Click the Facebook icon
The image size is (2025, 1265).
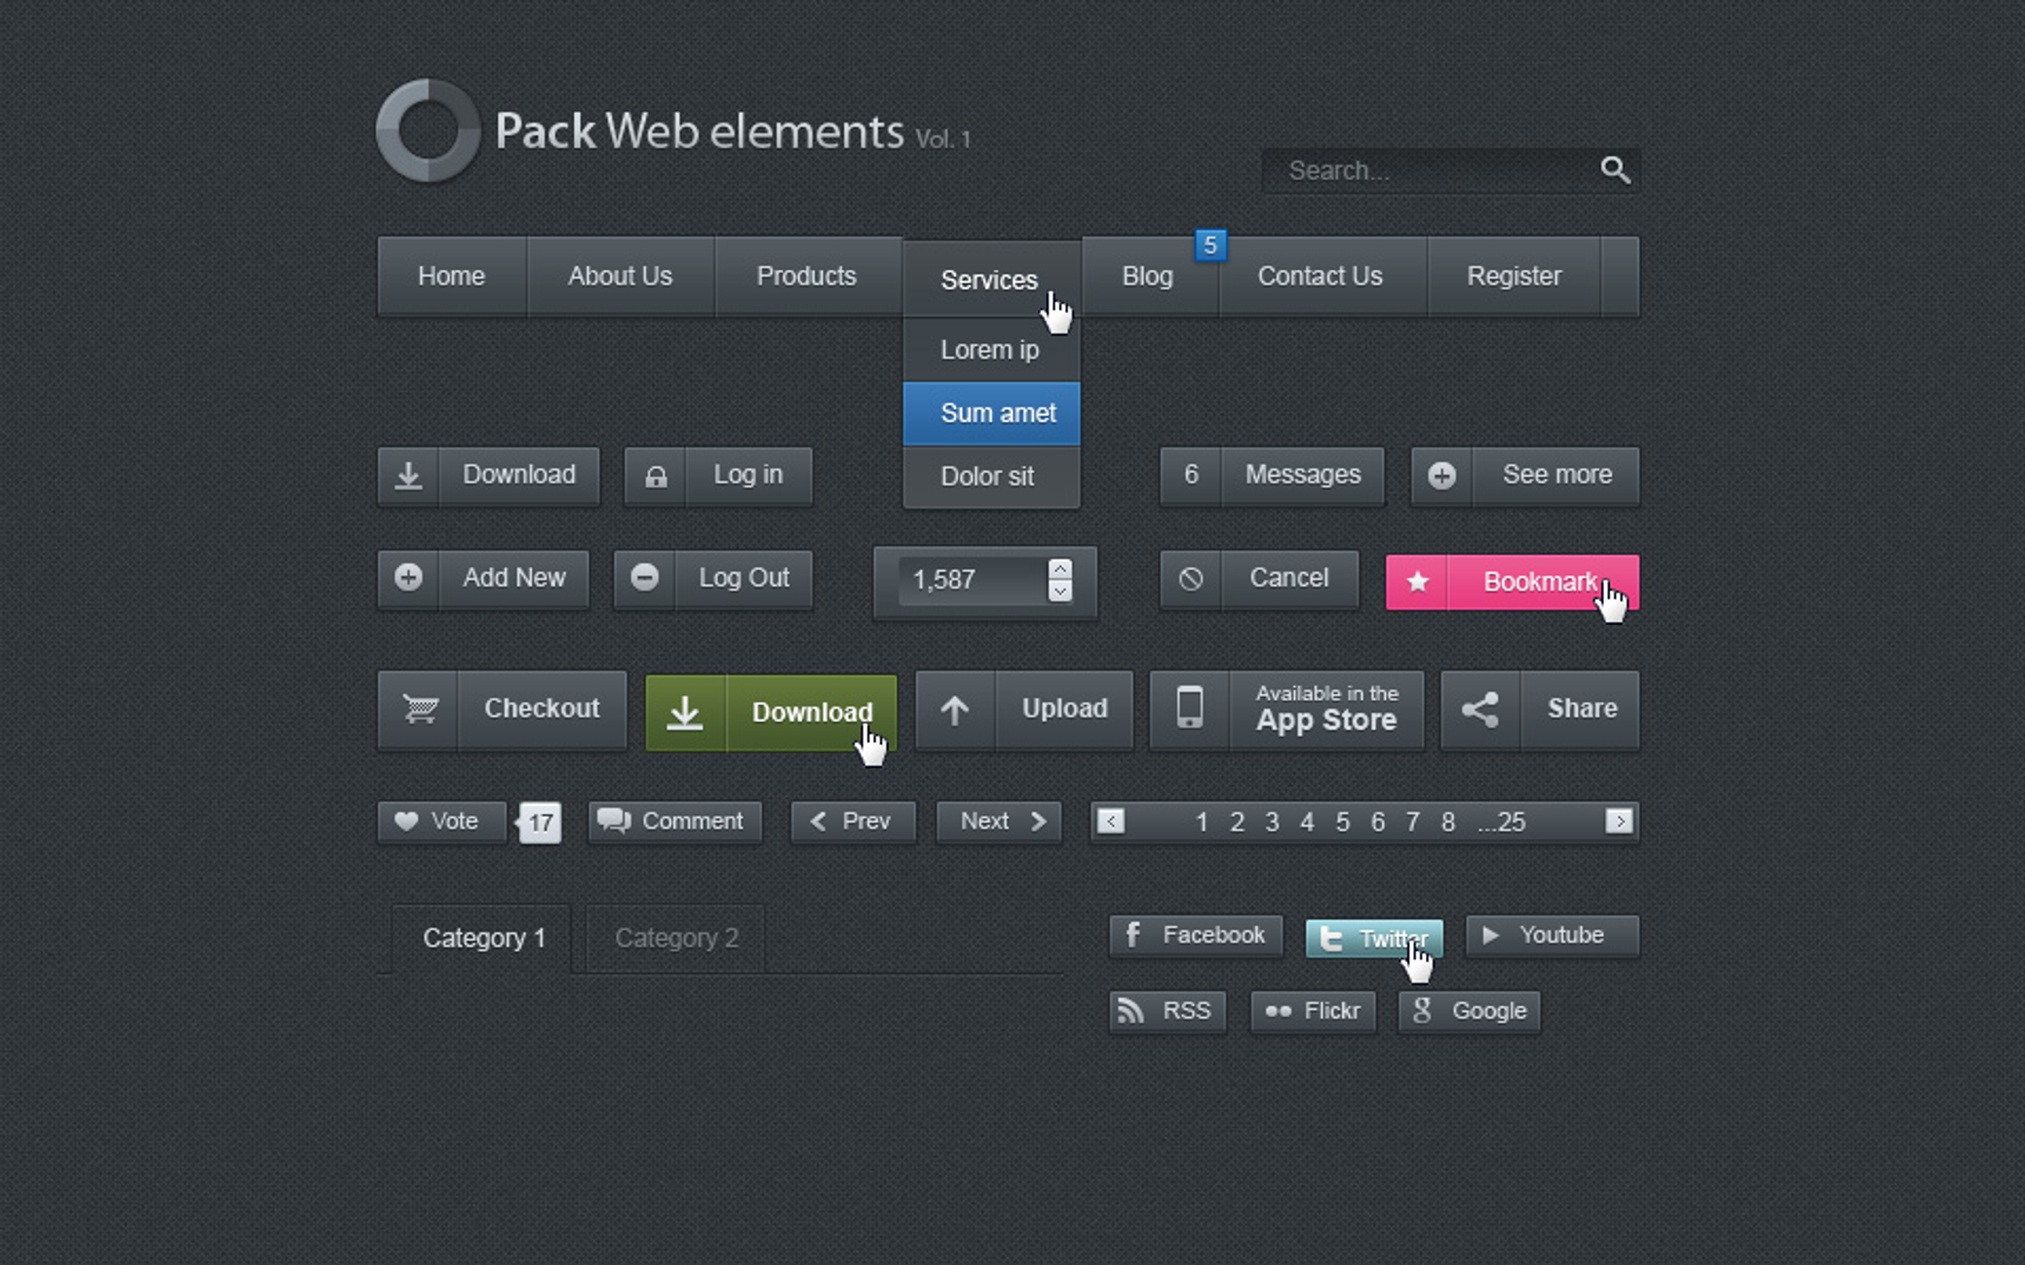[x=1131, y=934]
